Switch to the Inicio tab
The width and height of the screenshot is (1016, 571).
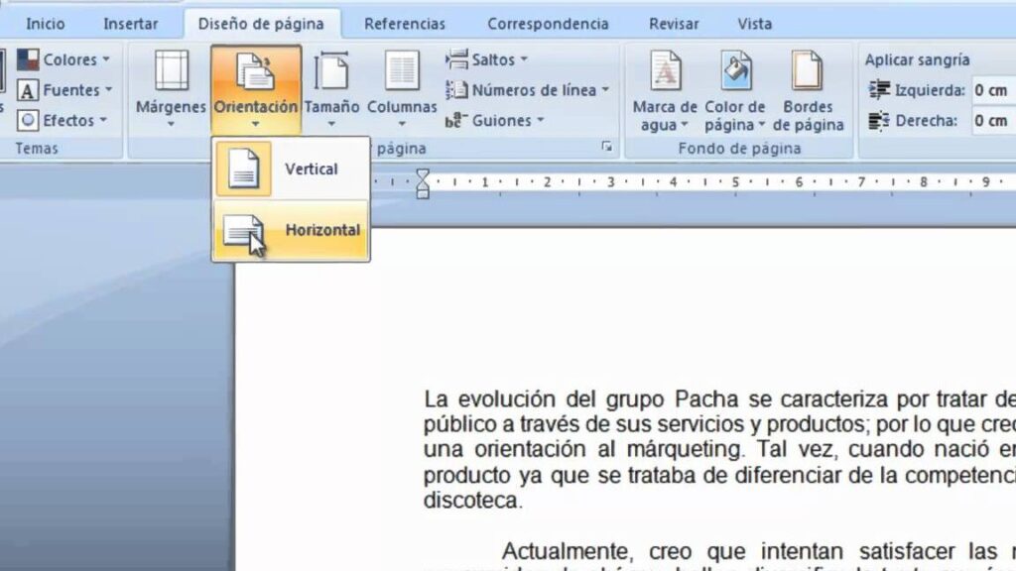point(46,24)
